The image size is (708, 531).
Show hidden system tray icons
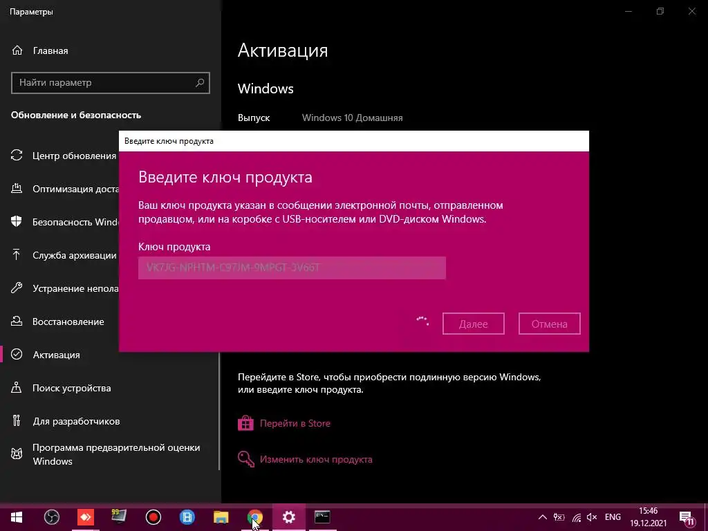point(542,517)
